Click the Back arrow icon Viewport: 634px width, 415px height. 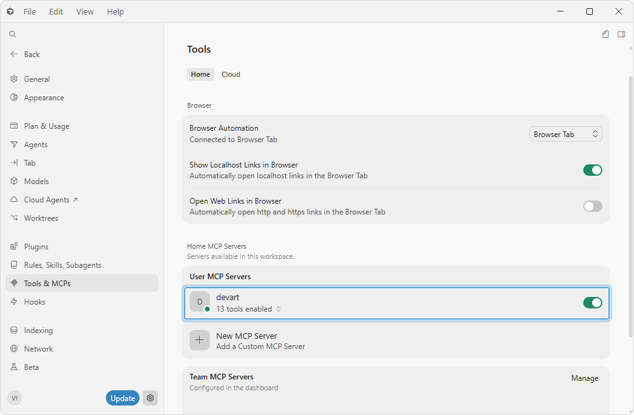point(14,54)
